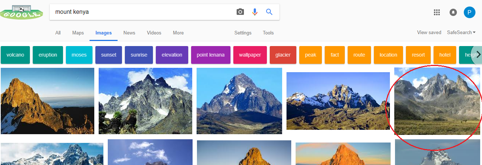The width and height of the screenshot is (482, 165).
Task: Select the hotel chip
Action: pos(445,55)
